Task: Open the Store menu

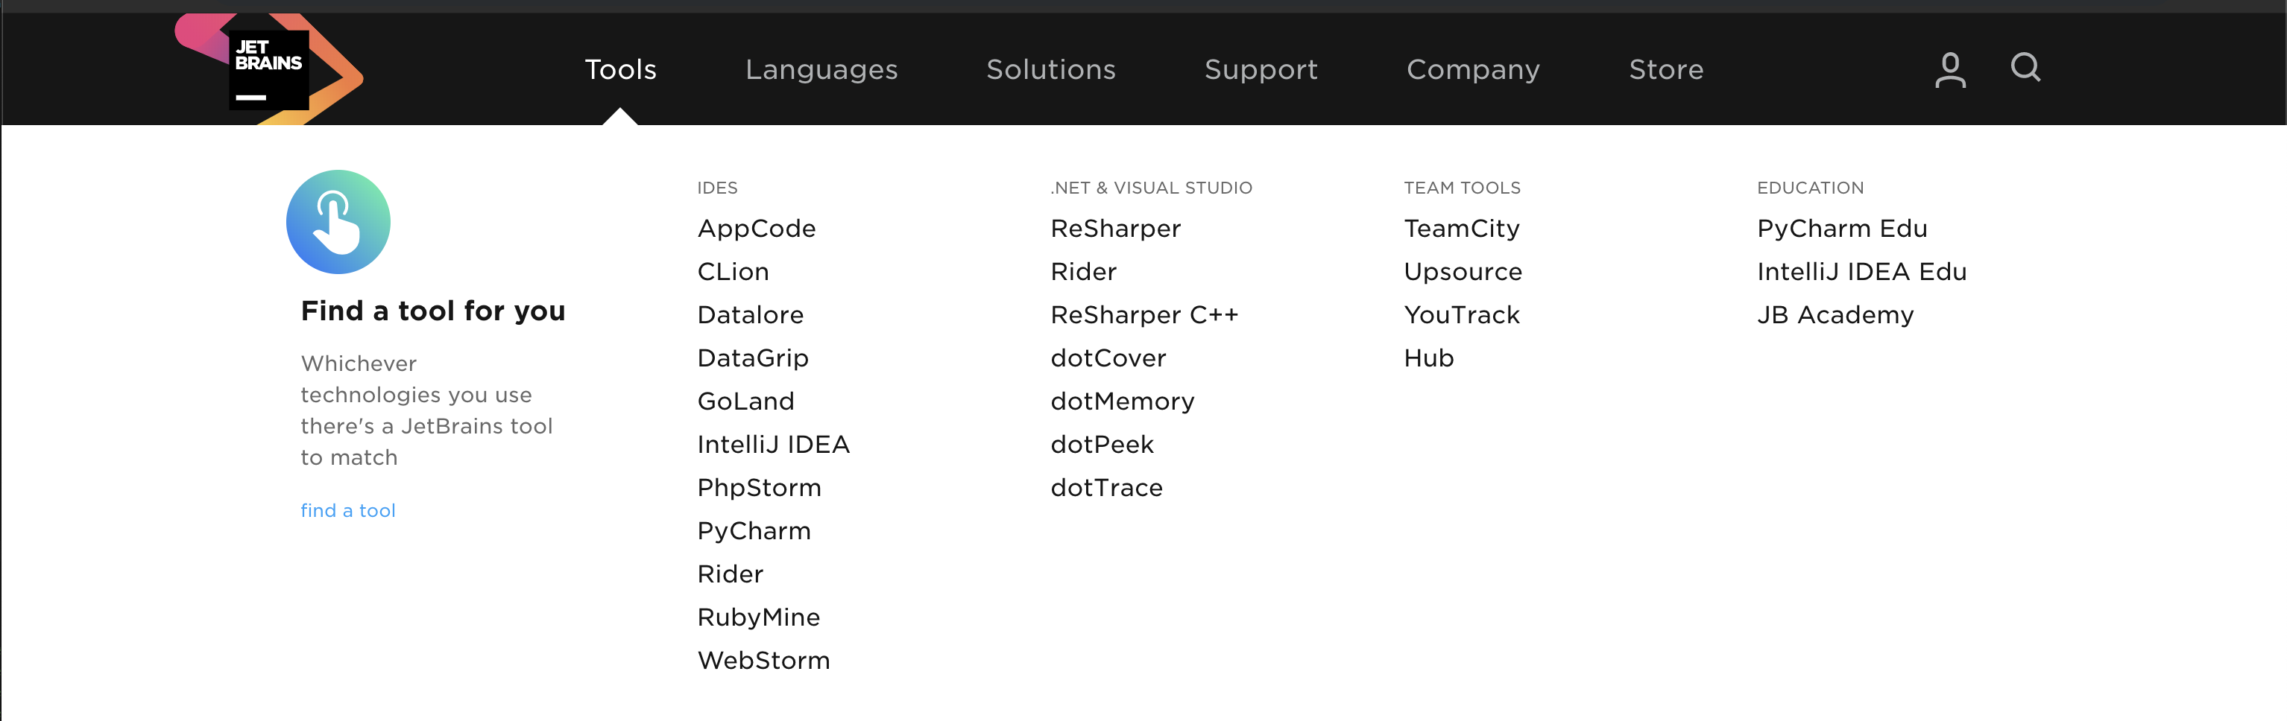Action: click(x=1665, y=69)
